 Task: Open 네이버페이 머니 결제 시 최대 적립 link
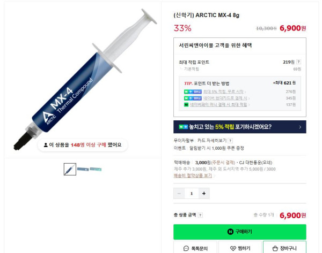[x=218, y=105]
